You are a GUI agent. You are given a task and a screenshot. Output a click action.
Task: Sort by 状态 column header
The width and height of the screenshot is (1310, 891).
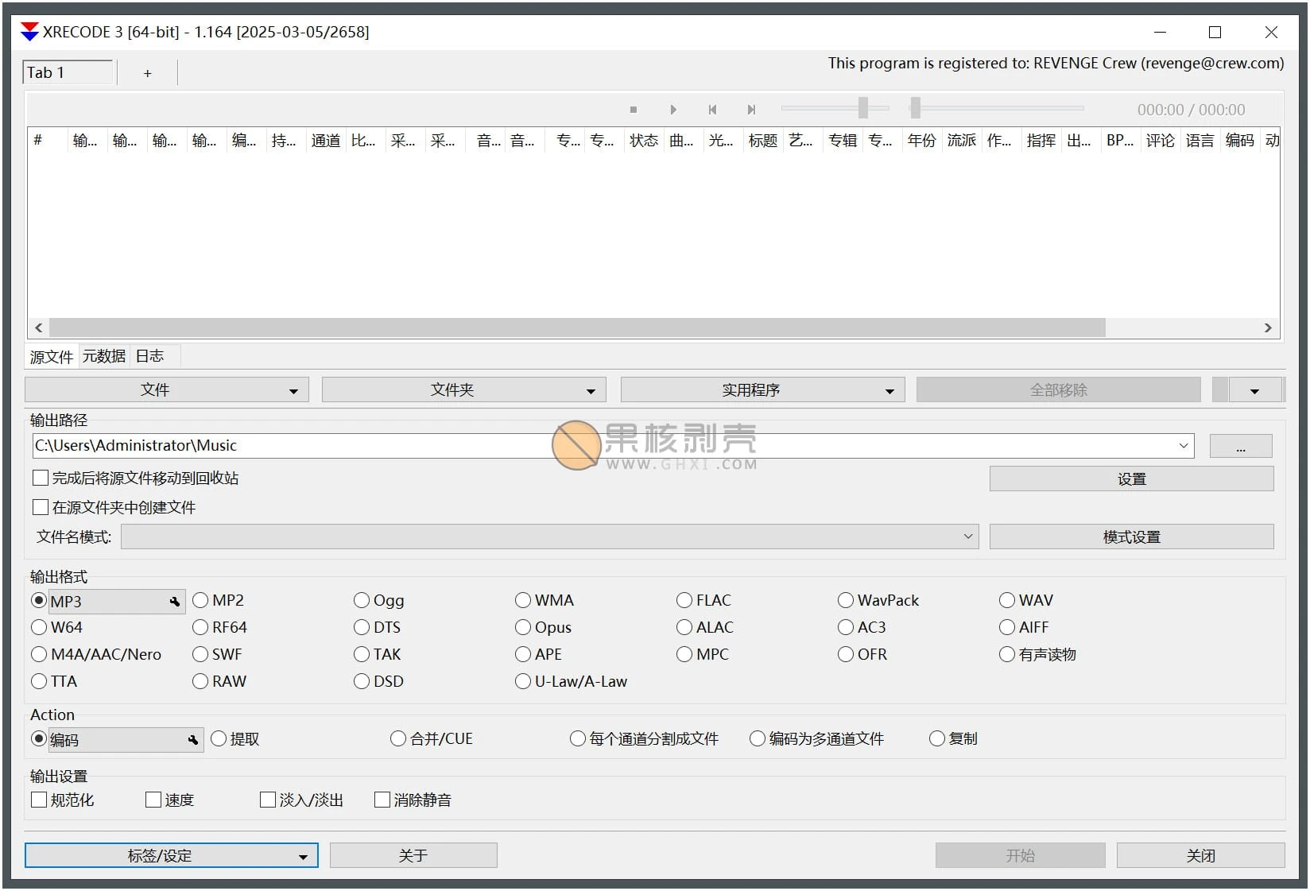(x=644, y=141)
